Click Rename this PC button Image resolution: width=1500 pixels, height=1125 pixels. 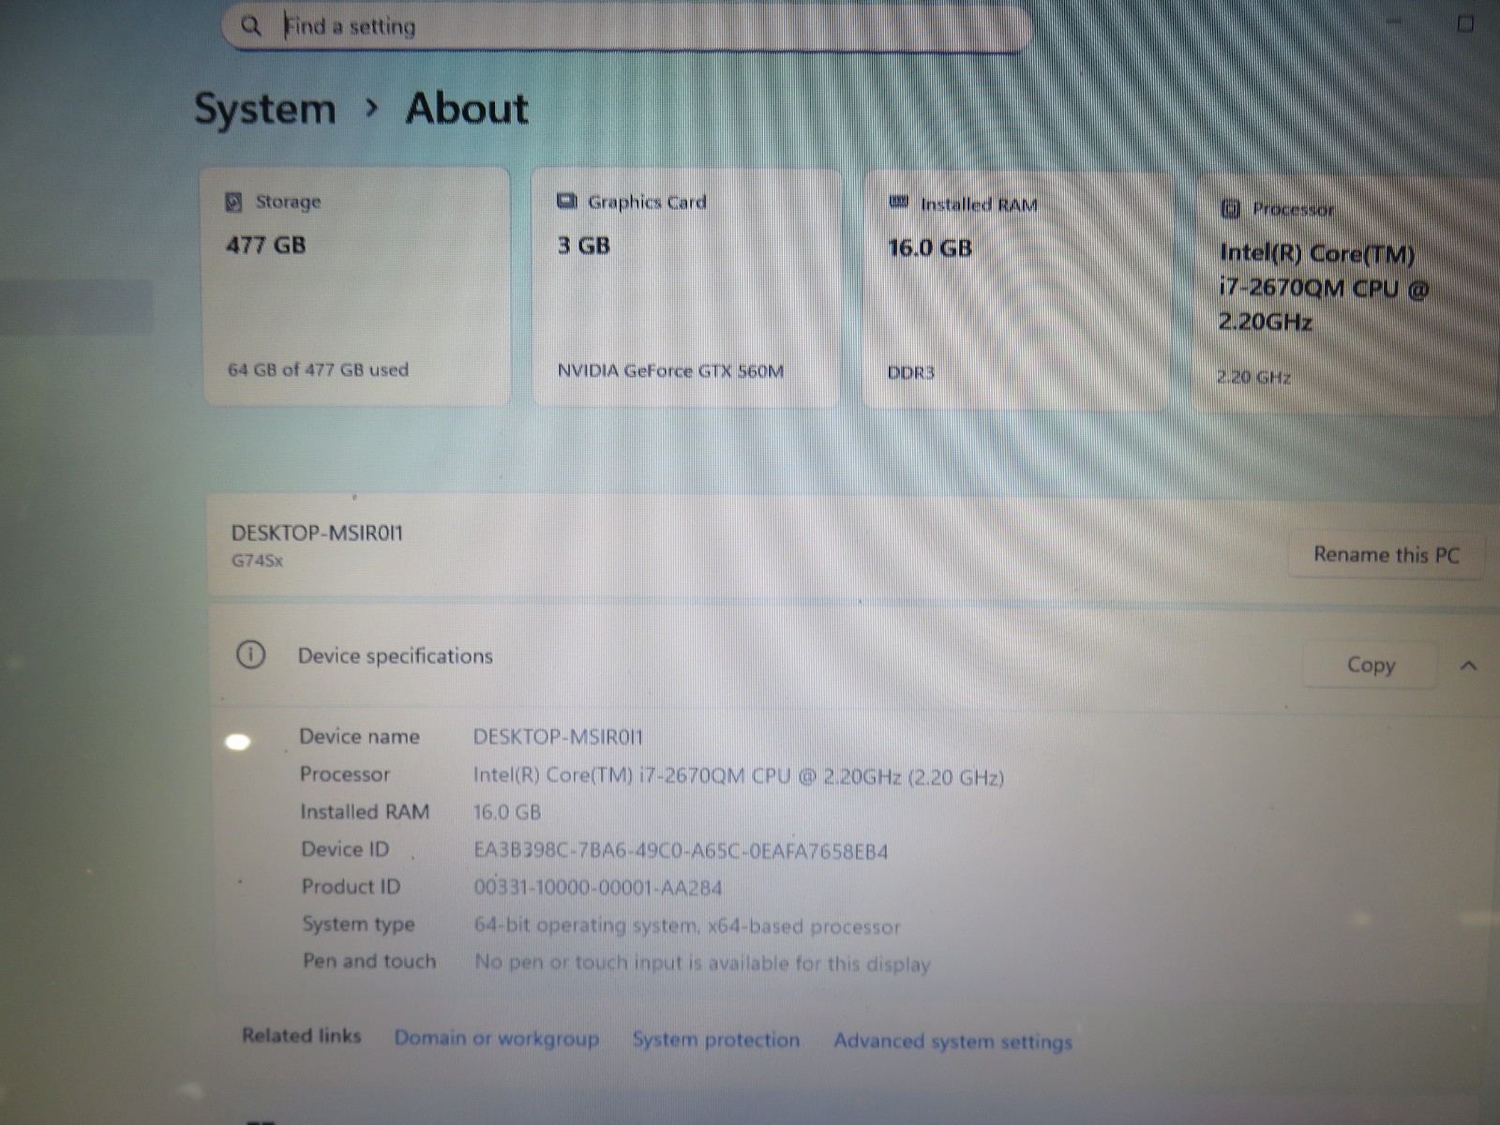(x=1386, y=555)
